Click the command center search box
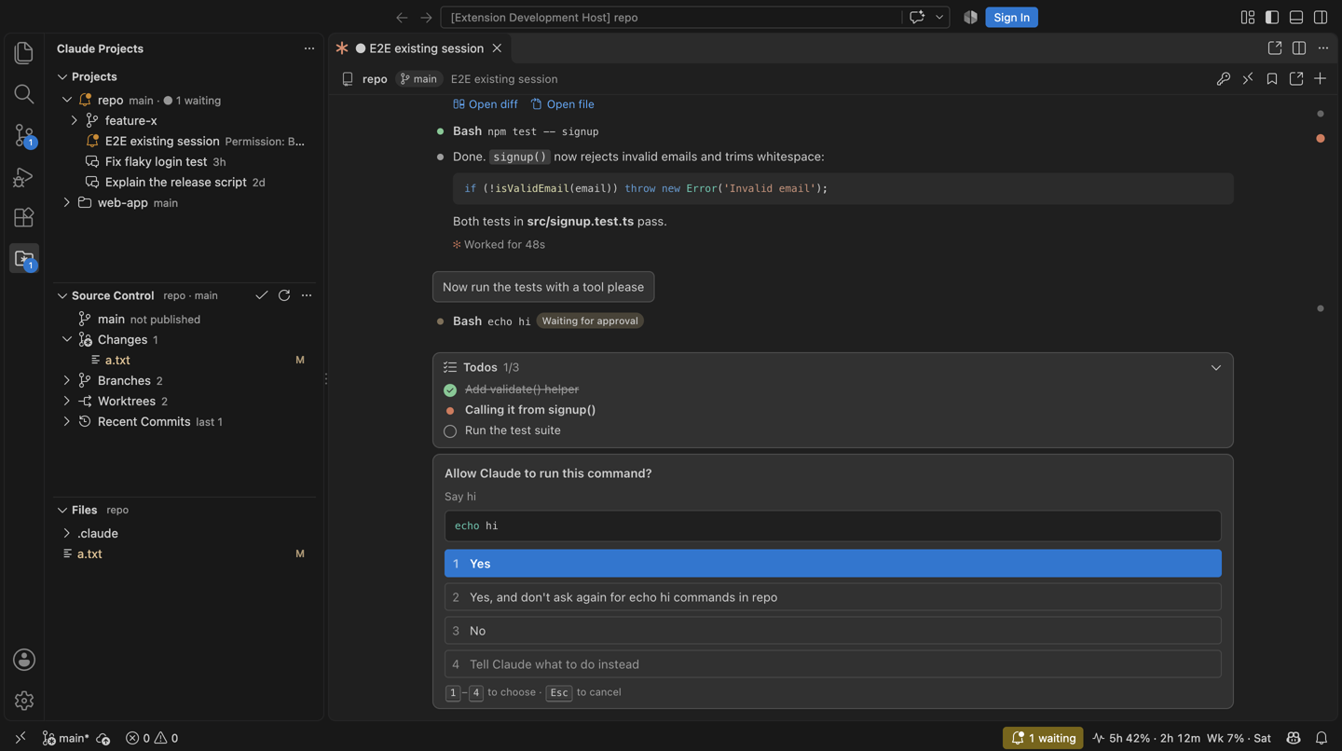The width and height of the screenshot is (1342, 751). (x=671, y=18)
